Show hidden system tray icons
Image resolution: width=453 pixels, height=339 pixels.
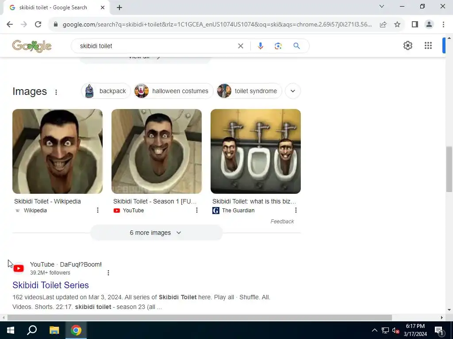click(x=374, y=330)
